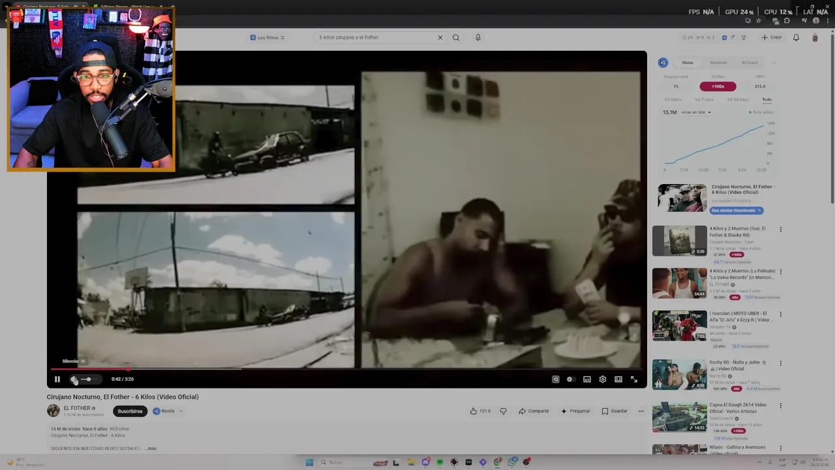Open the miniplayer/subtitle button in the player
This screenshot has height=470, width=835.
(x=587, y=379)
